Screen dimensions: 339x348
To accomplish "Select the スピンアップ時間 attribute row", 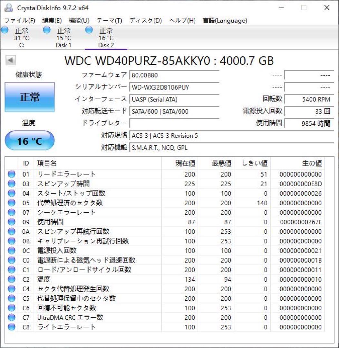I will (x=165, y=184).
